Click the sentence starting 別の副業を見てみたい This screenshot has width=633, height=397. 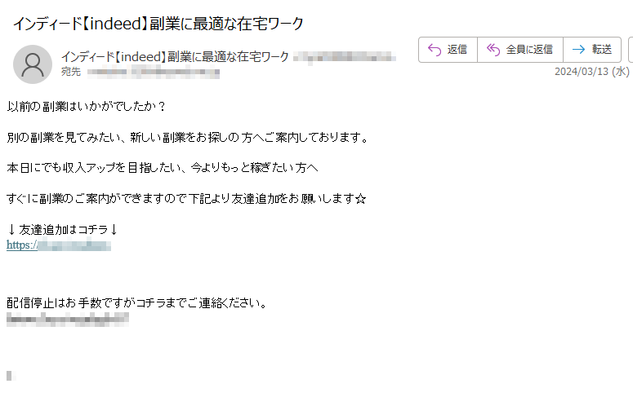pos(188,138)
